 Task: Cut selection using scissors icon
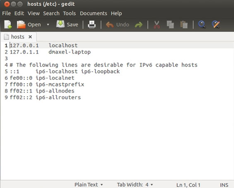[x=157, y=24]
